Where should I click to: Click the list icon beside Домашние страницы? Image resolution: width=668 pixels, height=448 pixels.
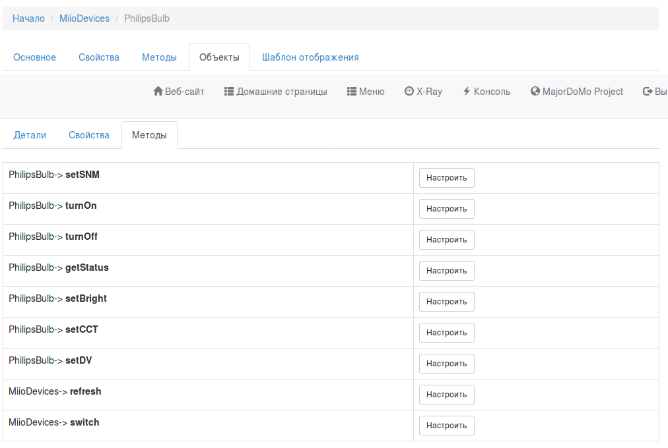click(229, 92)
